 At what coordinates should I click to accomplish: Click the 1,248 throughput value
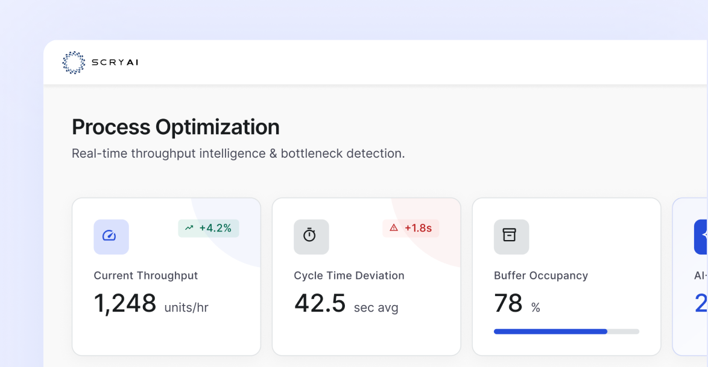[x=125, y=303]
